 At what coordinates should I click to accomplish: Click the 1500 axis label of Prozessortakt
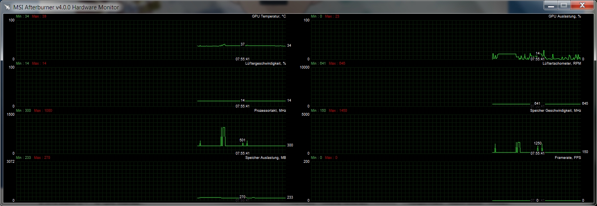click(x=11, y=114)
